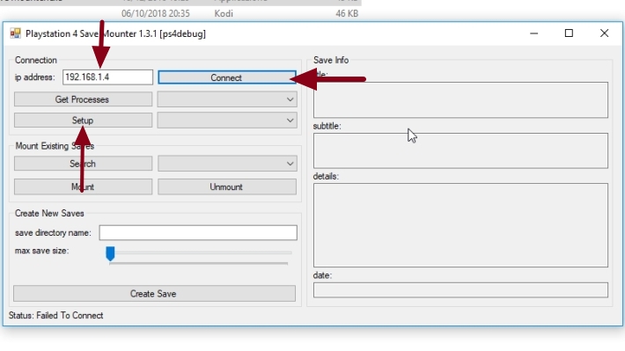The width and height of the screenshot is (625, 351).
Task: Click the ip address input field
Action: coord(107,77)
